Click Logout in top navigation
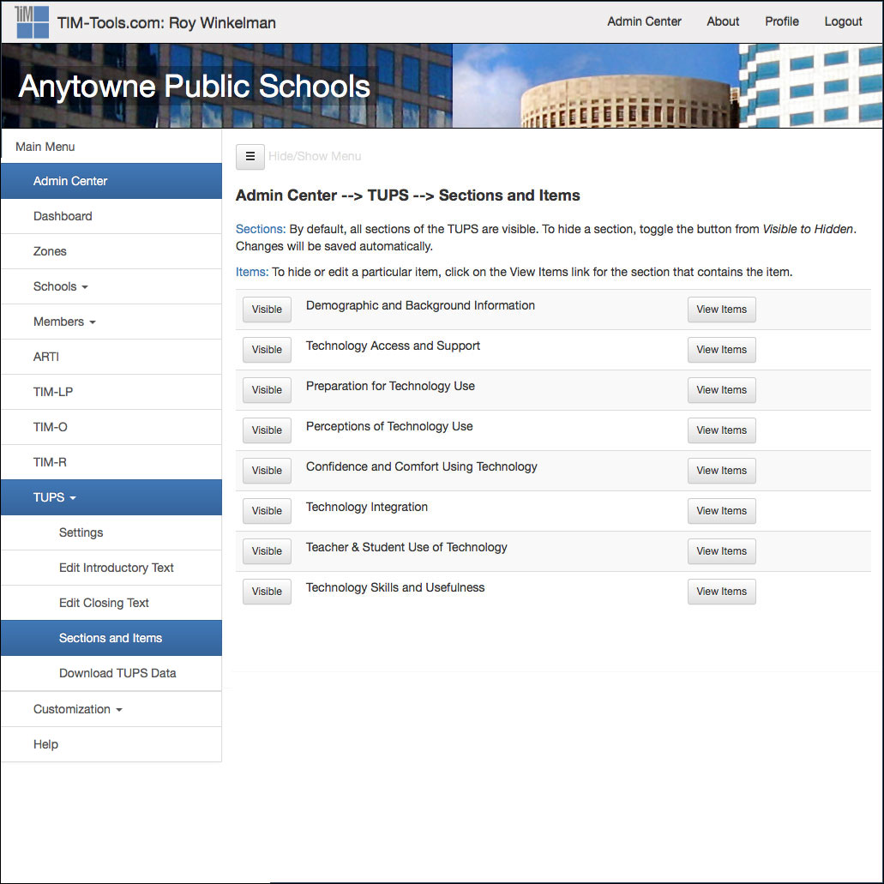 coord(843,21)
